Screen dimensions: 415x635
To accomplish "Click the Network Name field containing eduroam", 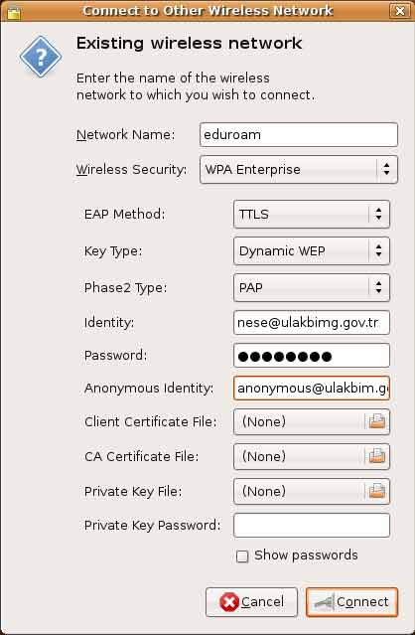I will click(x=299, y=134).
